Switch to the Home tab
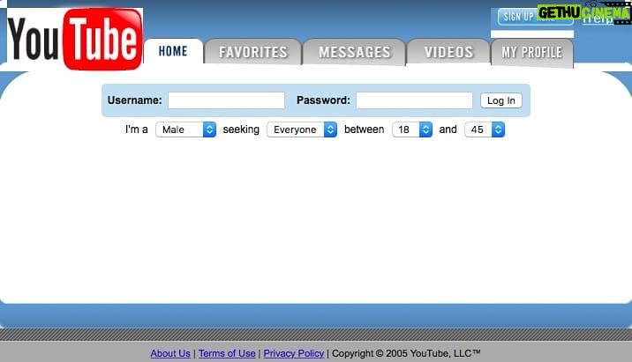632x362 pixels. [173, 51]
